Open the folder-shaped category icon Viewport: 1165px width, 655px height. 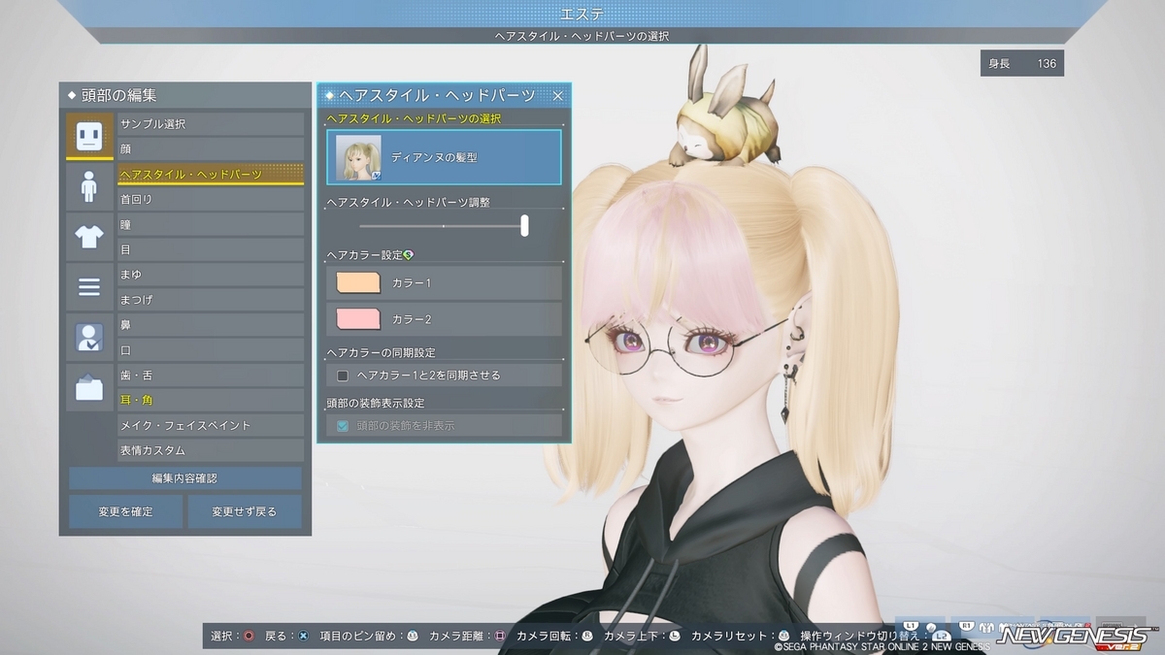tap(89, 388)
